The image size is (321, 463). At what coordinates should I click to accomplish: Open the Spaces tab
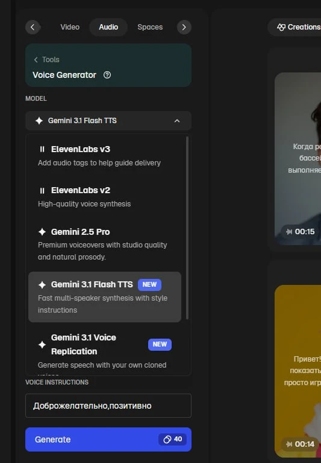coord(150,27)
